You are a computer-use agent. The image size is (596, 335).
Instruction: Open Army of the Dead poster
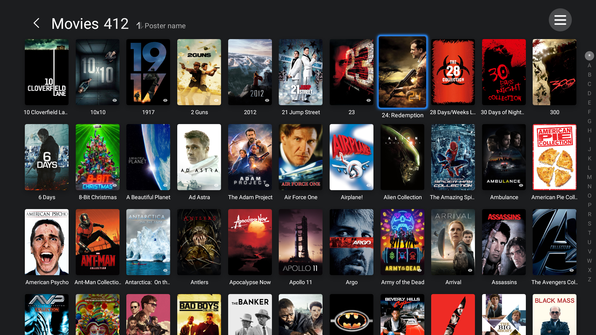click(x=402, y=242)
